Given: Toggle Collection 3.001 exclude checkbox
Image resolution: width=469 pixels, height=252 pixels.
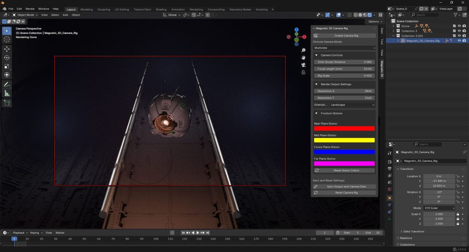Looking at the screenshot, I should tap(454, 36).
